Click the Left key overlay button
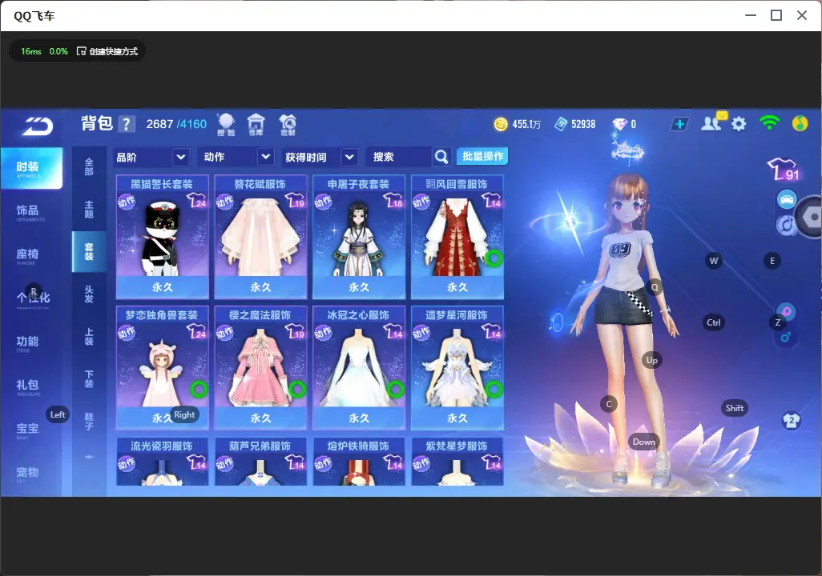This screenshot has height=576, width=822. coord(58,414)
